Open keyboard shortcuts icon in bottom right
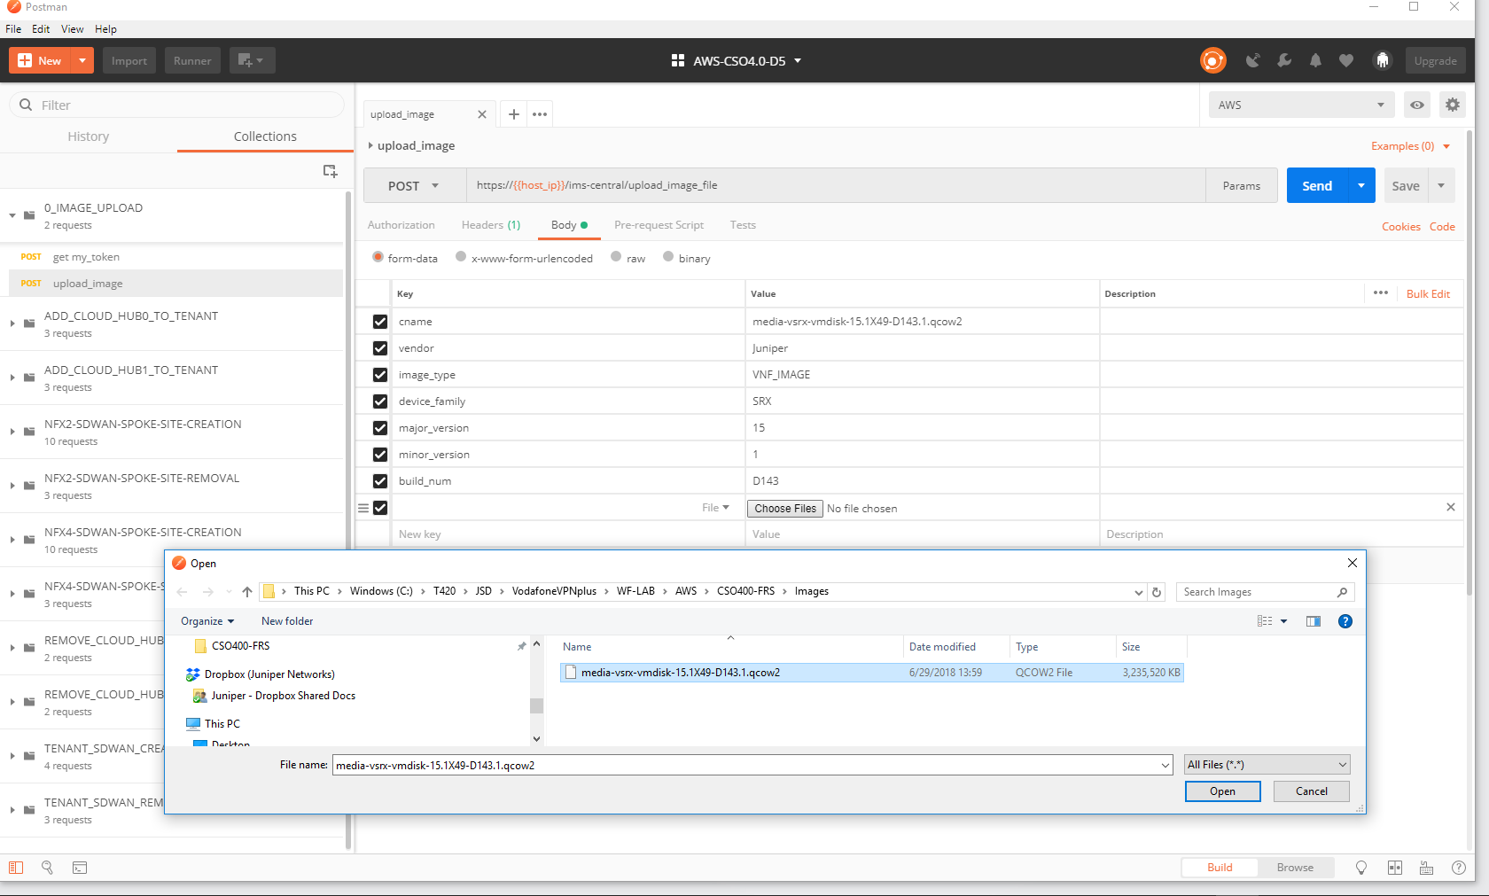This screenshot has width=1489, height=896. pyautogui.click(x=1426, y=868)
